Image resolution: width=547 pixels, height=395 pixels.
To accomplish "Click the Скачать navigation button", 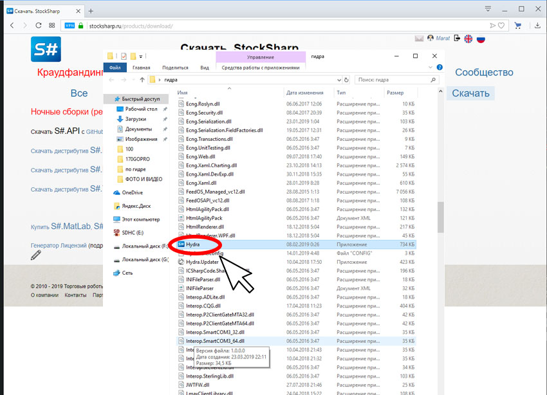I will click(x=470, y=93).
